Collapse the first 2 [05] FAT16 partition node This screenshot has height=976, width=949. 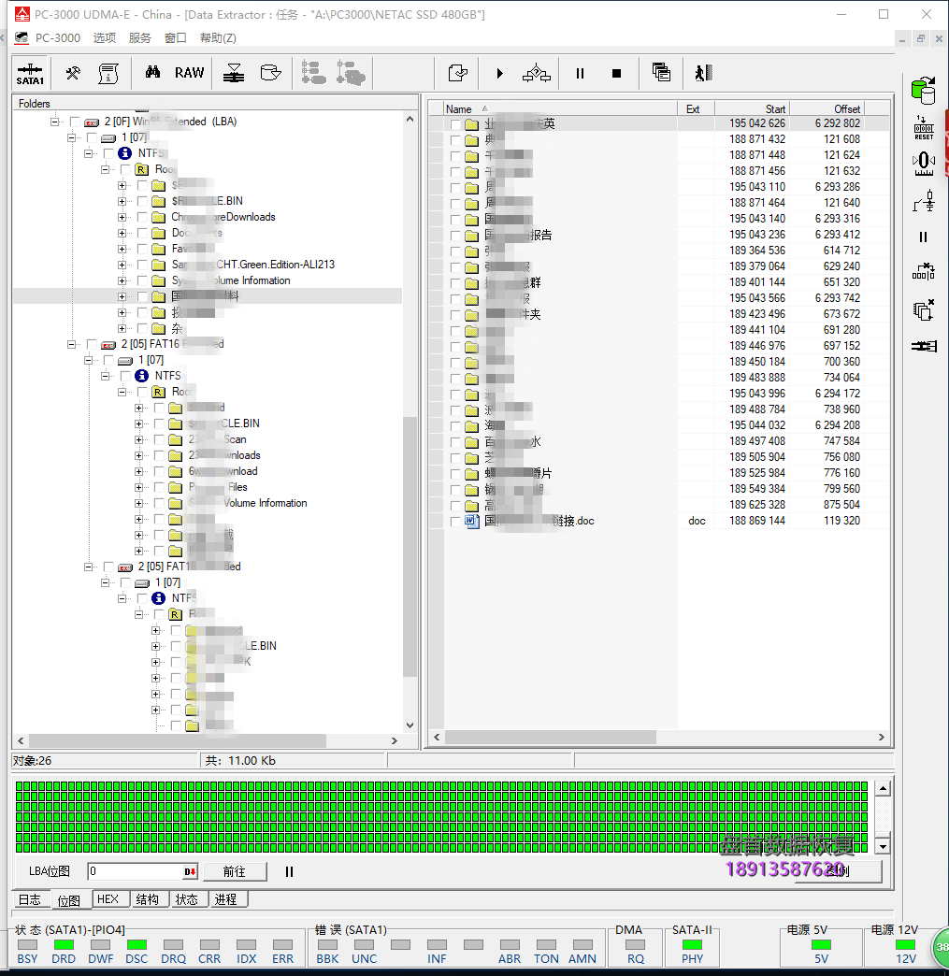72,344
